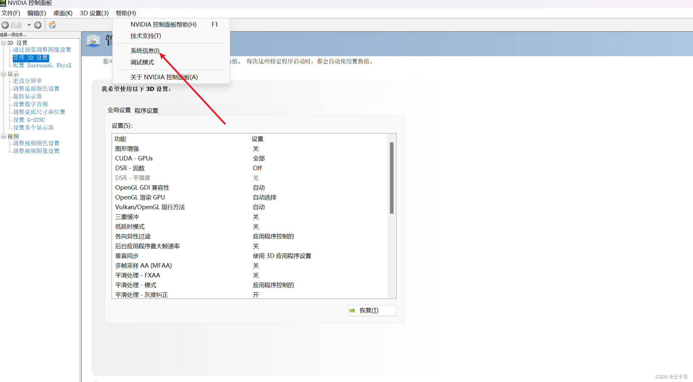Close the 帮助(H) menu

pos(126,13)
